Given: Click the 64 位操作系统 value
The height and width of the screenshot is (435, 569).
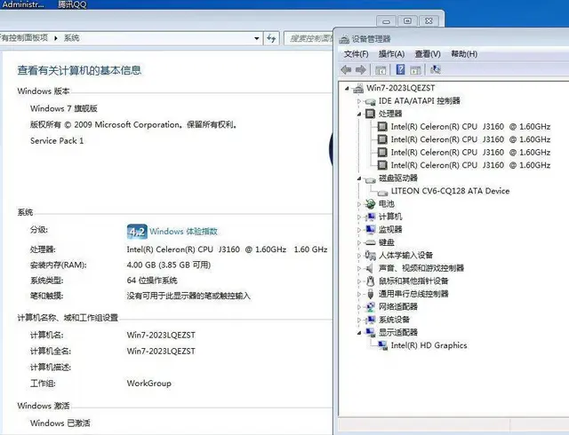Looking at the screenshot, I should (x=152, y=281).
